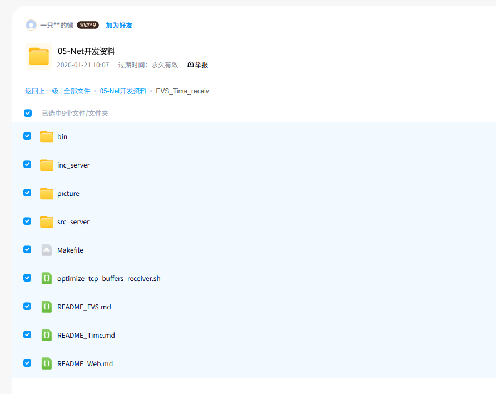Report the share via 举报 button
Viewport: 496px width, 394px height.
(198, 65)
